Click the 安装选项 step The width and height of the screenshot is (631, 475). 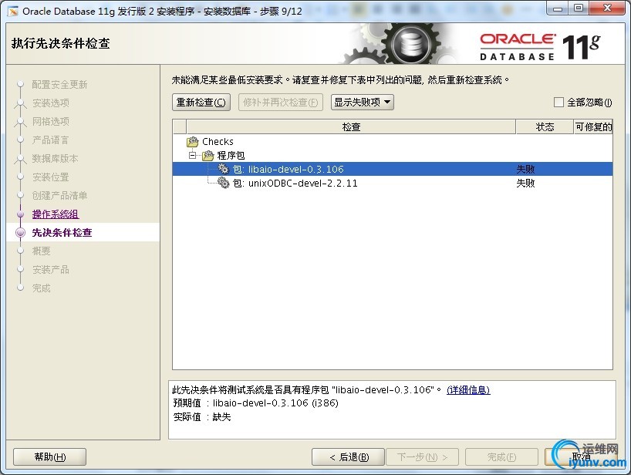point(51,103)
